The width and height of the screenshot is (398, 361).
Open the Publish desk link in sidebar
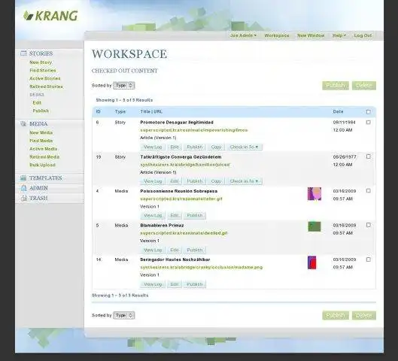point(41,111)
